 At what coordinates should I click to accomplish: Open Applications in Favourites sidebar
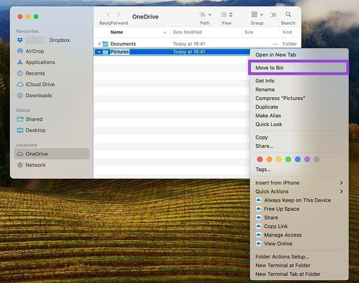coord(40,62)
